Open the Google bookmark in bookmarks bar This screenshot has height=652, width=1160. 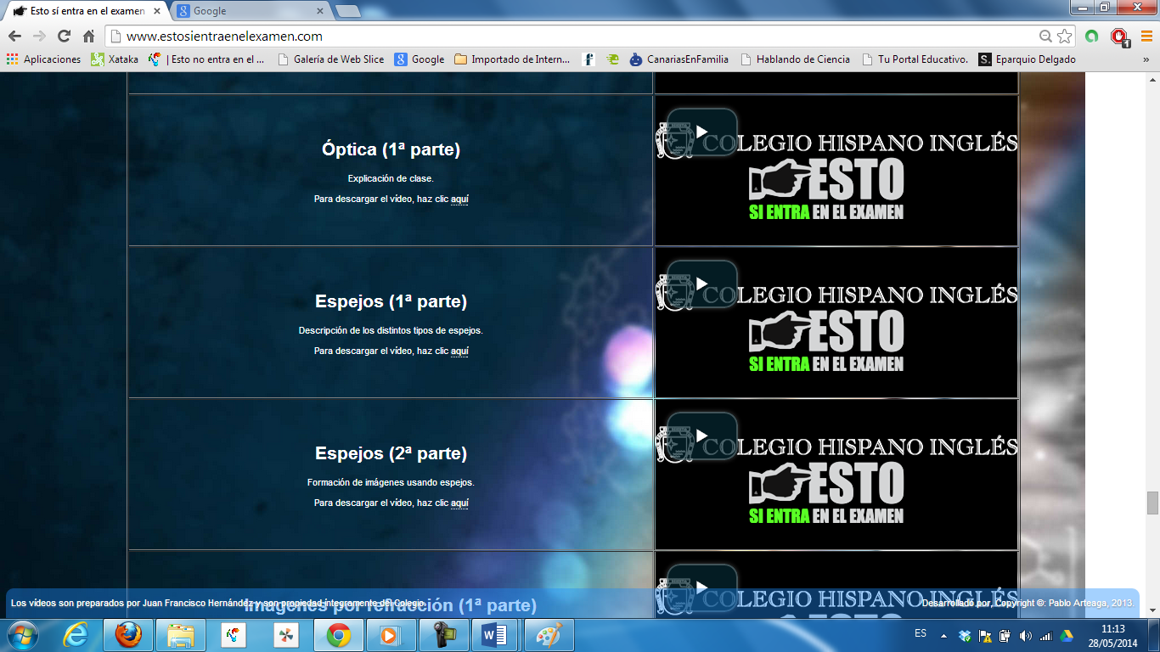coord(420,59)
